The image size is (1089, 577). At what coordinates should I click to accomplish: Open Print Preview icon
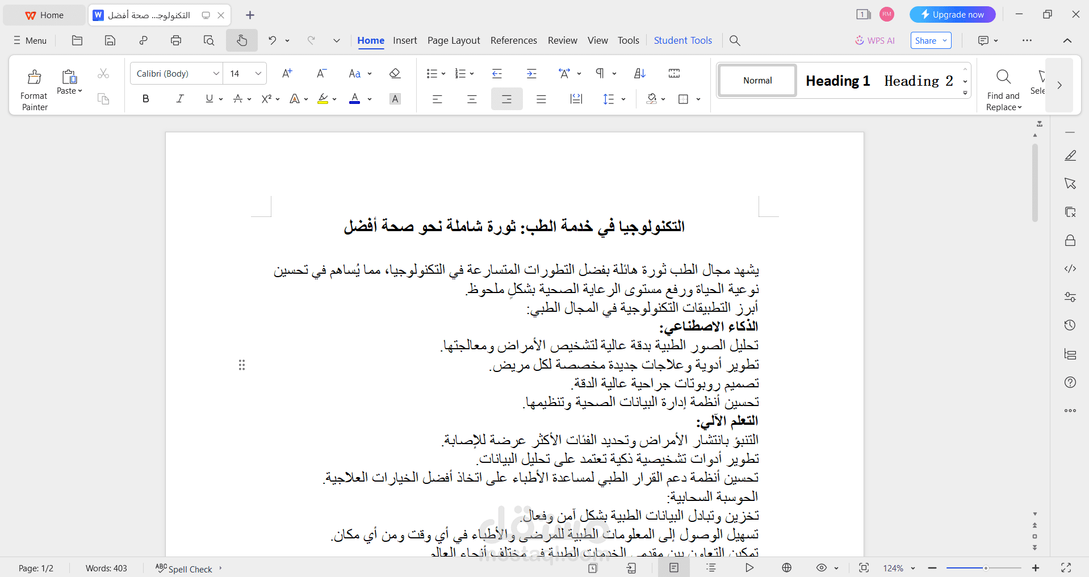pyautogui.click(x=209, y=40)
